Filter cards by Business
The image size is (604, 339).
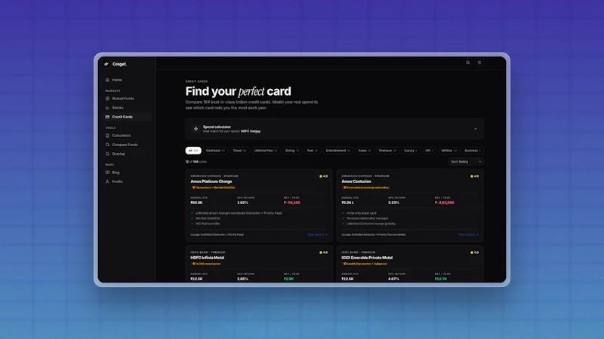(x=473, y=151)
